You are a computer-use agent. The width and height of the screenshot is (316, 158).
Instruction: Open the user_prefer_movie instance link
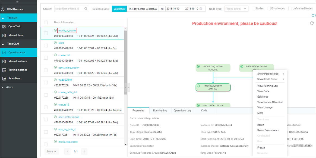69,117
